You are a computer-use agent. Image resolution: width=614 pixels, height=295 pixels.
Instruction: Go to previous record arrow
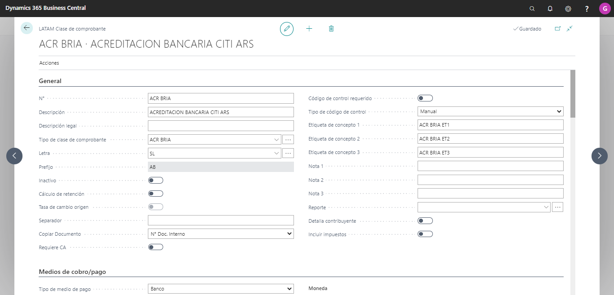click(x=14, y=156)
